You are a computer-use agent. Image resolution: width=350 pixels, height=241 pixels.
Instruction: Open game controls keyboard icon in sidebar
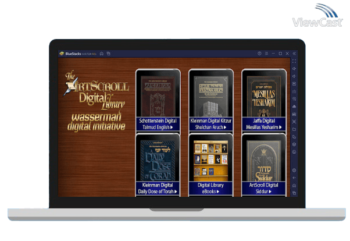pyautogui.click(x=294, y=91)
